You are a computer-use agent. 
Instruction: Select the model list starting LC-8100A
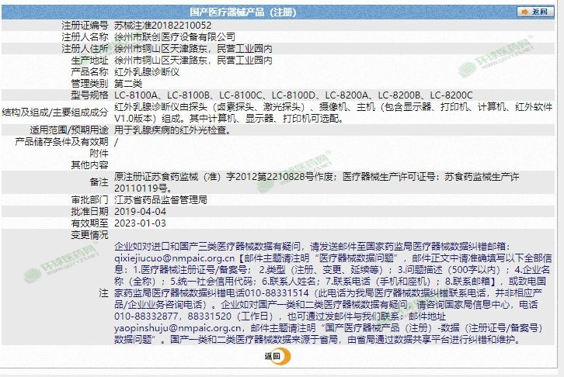[x=294, y=95]
